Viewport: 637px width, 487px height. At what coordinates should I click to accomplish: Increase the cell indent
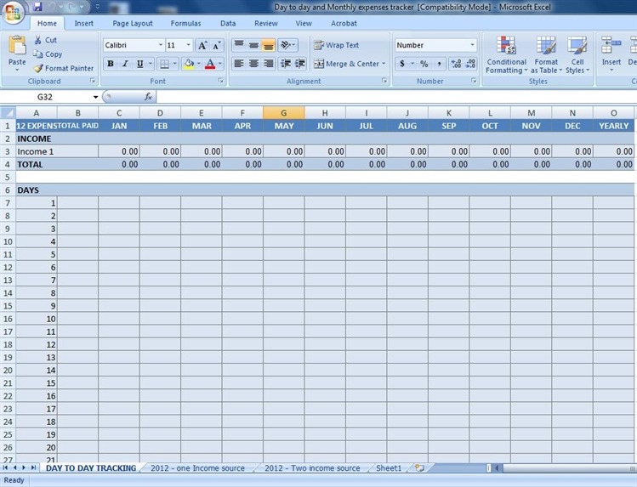pyautogui.click(x=300, y=64)
